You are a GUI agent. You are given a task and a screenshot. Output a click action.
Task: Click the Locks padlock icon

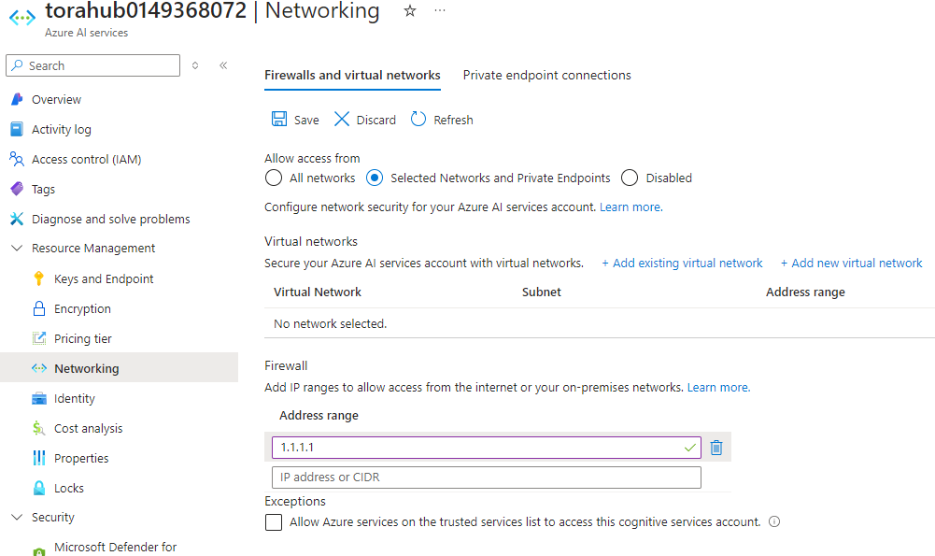pyautogui.click(x=38, y=488)
